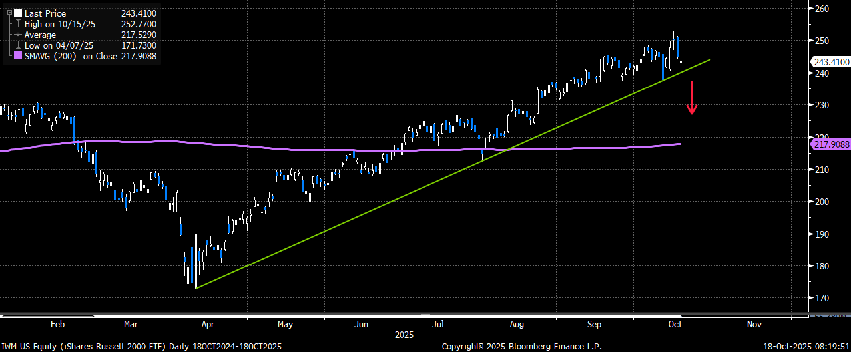The height and width of the screenshot is (352, 851).
Task: Click the 190 price axis label
Action: [x=822, y=234]
